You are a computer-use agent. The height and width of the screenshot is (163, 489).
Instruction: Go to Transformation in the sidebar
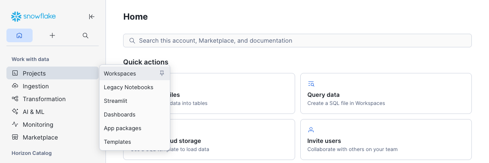pos(52,99)
